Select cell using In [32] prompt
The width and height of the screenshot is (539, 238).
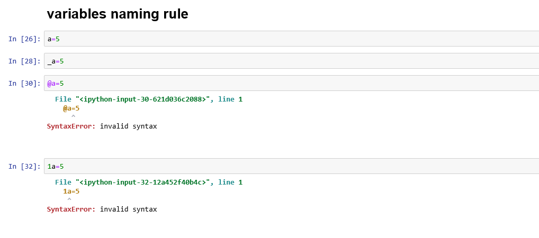point(24,167)
